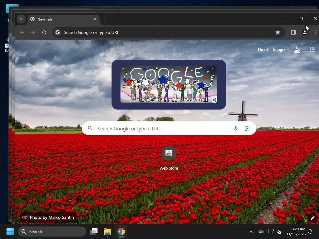319x239 pixels.
Task: Click the magnifier icon in search box
Action: (x=90, y=129)
